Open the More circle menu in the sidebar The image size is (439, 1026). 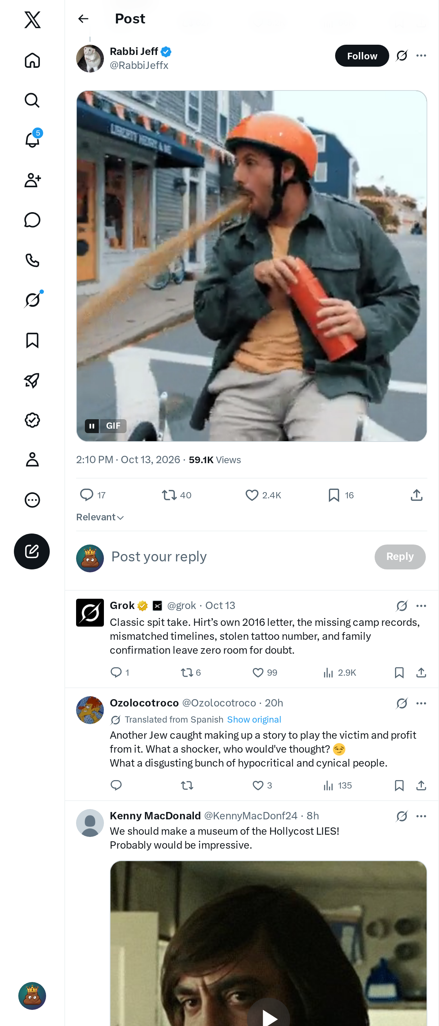[x=32, y=500]
